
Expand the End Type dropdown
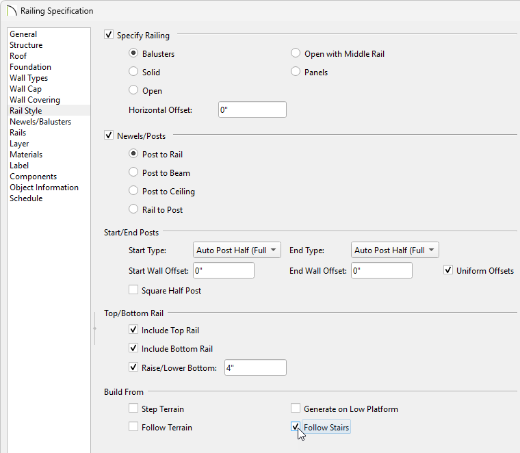tap(395, 250)
